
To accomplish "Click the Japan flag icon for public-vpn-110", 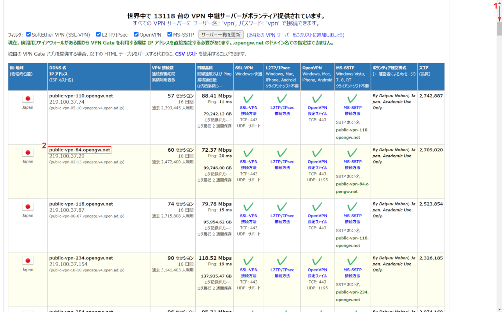I will click(x=28, y=99).
